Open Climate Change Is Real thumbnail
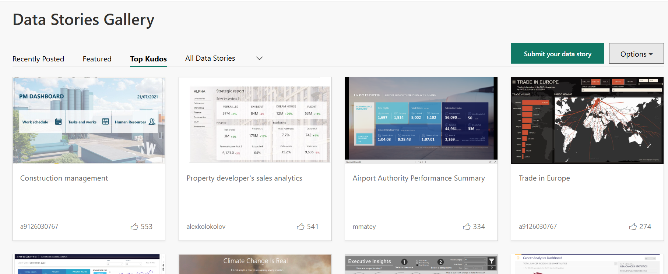The width and height of the screenshot is (668, 274). [255, 264]
